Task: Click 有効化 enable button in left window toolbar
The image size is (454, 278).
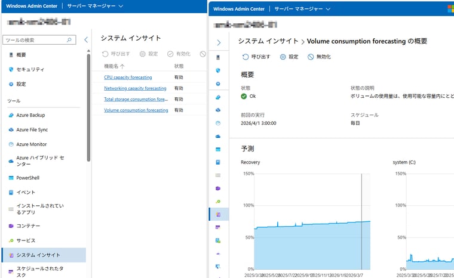Action: [179, 54]
